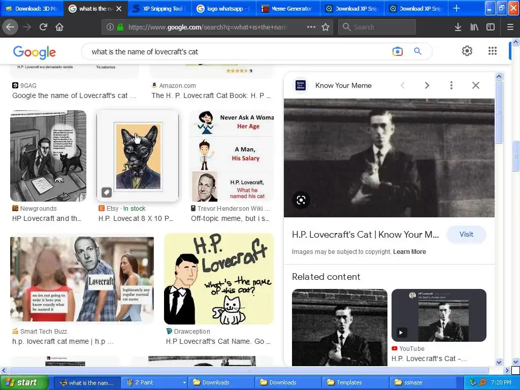Click horizontal scrollbar left arrow
This screenshot has height=390, width=520.
pyautogui.click(x=4, y=370)
